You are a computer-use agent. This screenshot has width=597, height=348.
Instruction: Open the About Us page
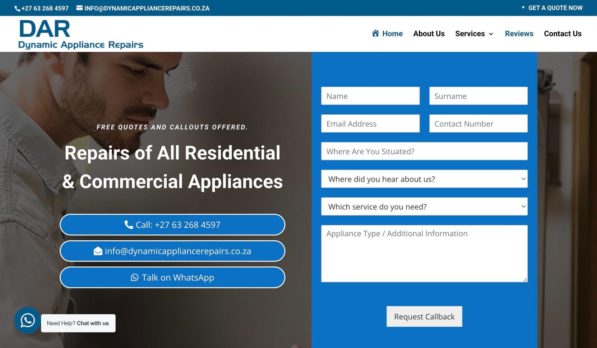point(429,34)
